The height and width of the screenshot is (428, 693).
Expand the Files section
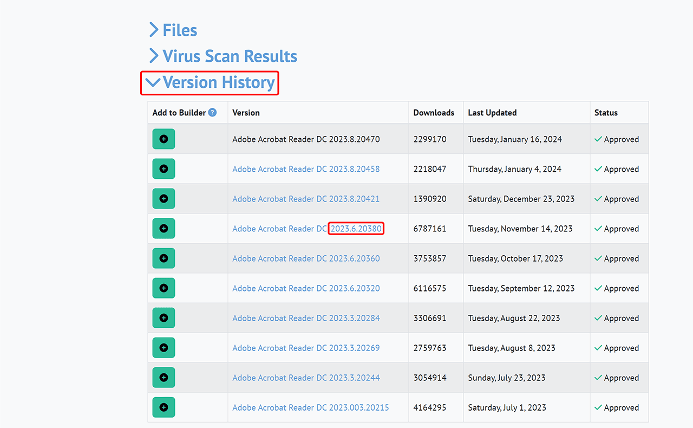[x=173, y=30]
